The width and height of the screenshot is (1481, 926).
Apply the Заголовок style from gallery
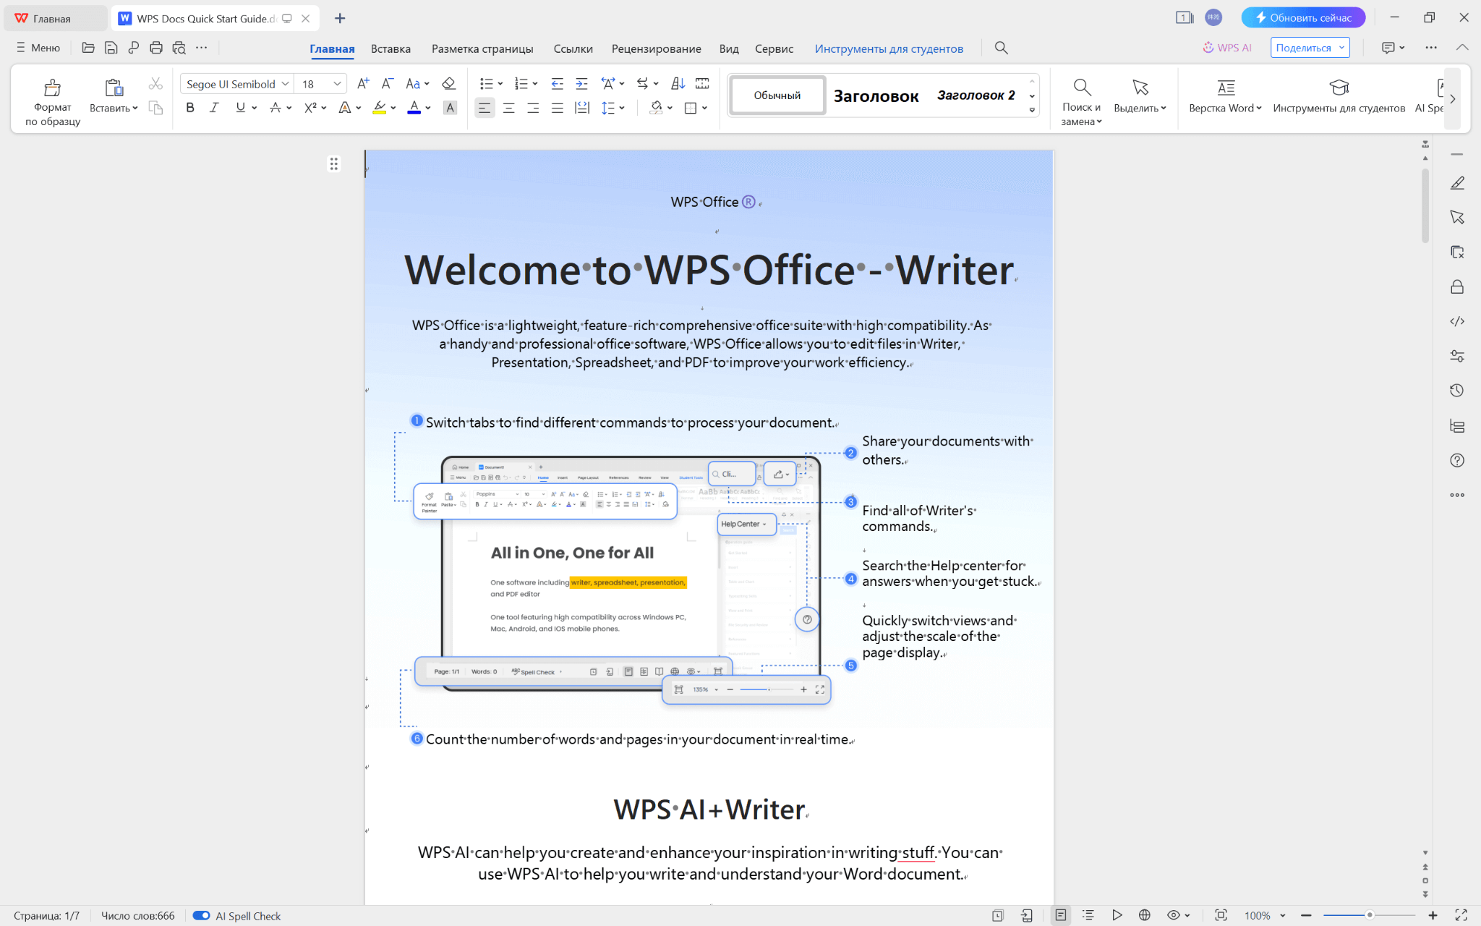(x=876, y=95)
